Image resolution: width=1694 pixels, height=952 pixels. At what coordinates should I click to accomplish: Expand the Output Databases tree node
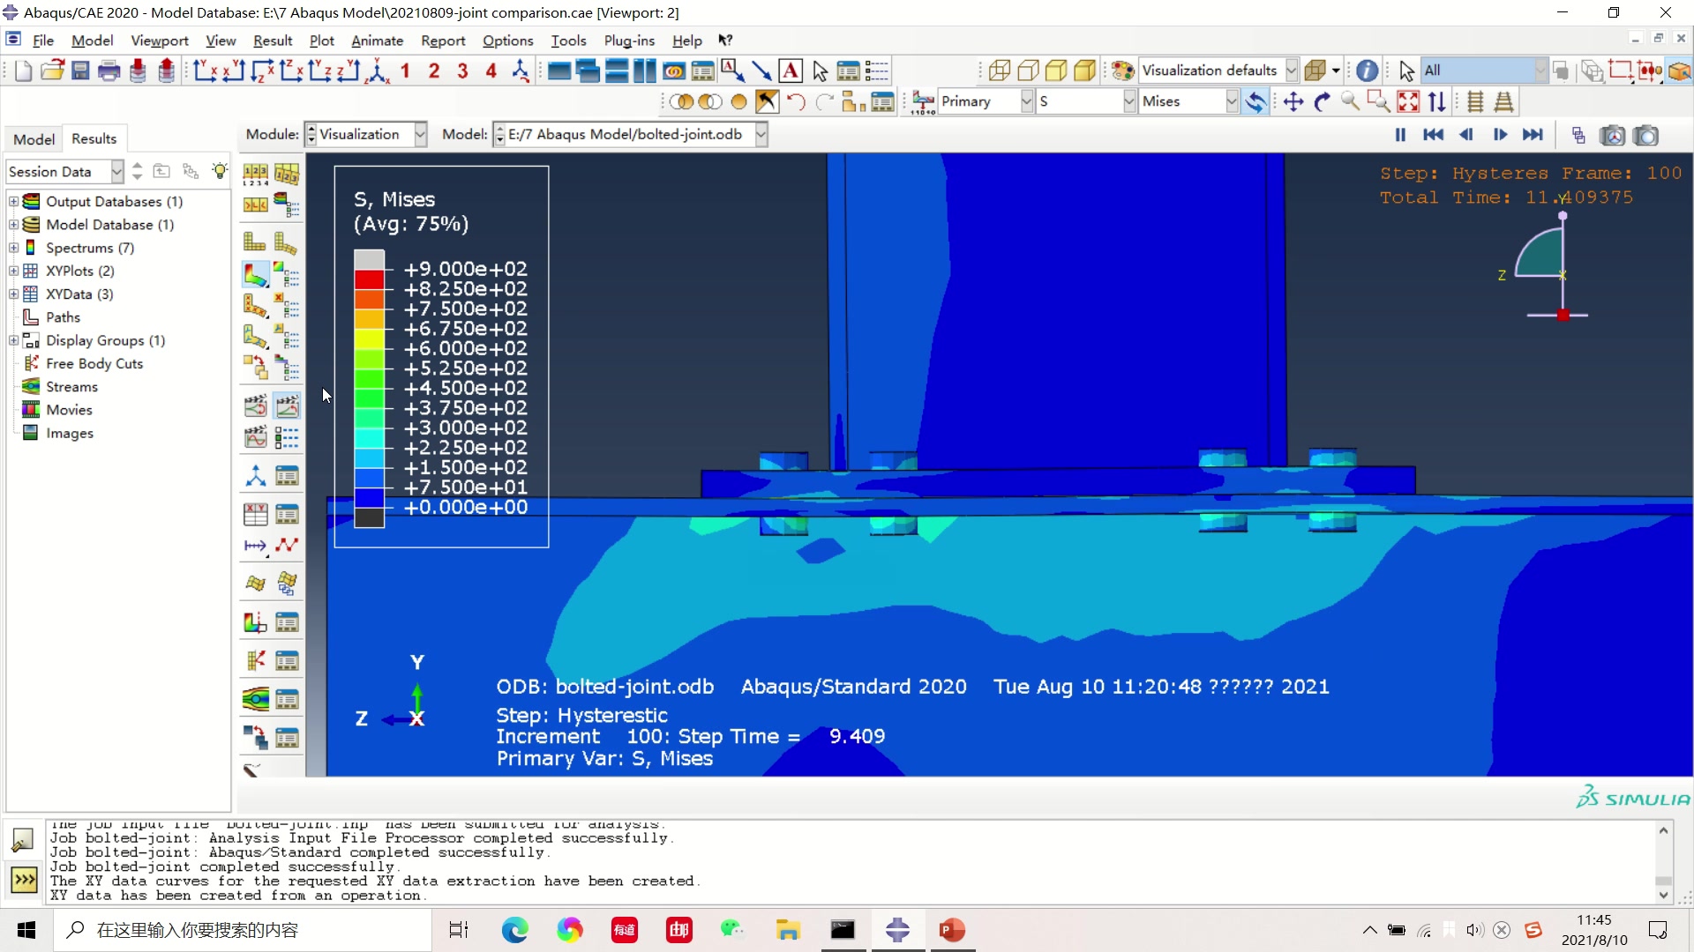coord(13,202)
